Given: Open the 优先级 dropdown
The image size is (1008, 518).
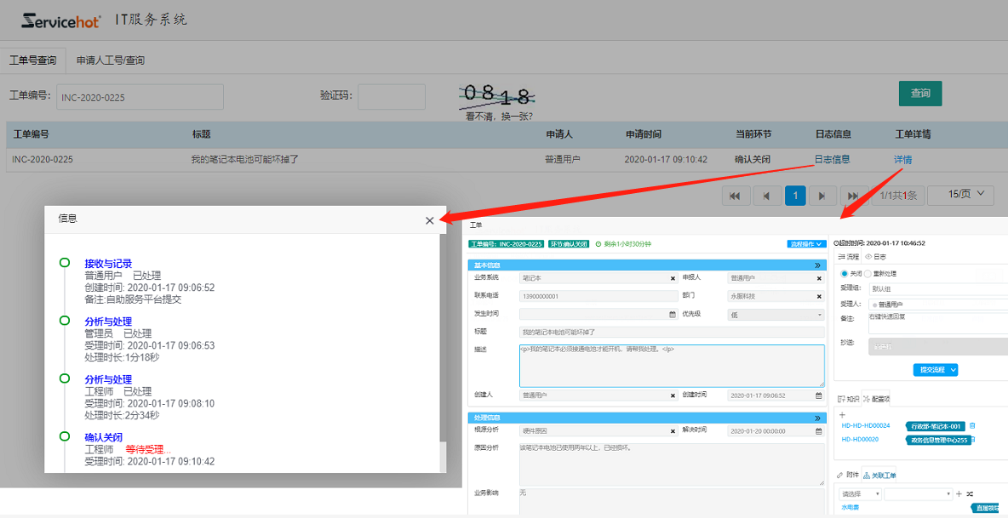Looking at the screenshot, I should (776, 314).
